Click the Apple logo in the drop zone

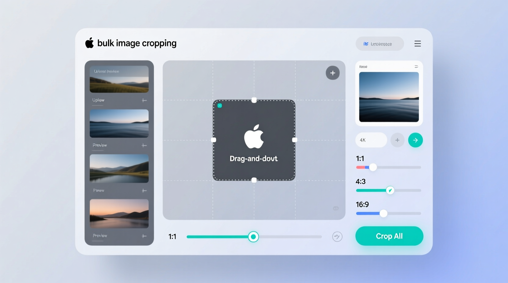coord(254,136)
